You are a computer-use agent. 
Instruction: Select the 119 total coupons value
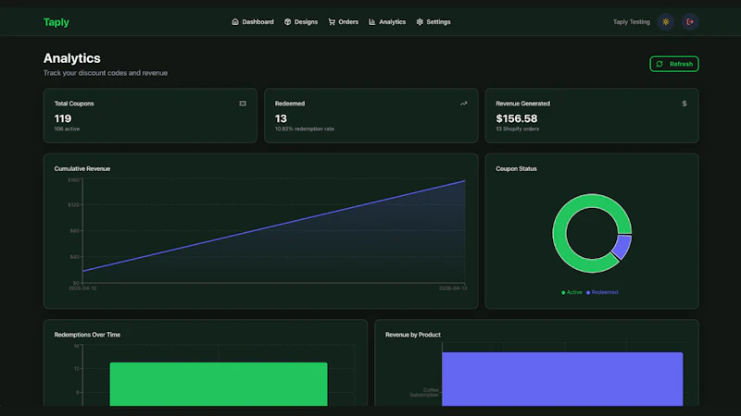[x=63, y=118]
